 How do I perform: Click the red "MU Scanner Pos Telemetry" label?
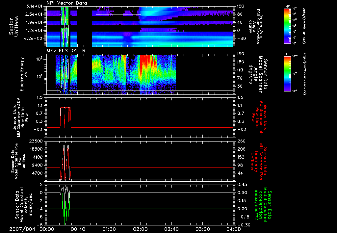(x=259, y=161)
